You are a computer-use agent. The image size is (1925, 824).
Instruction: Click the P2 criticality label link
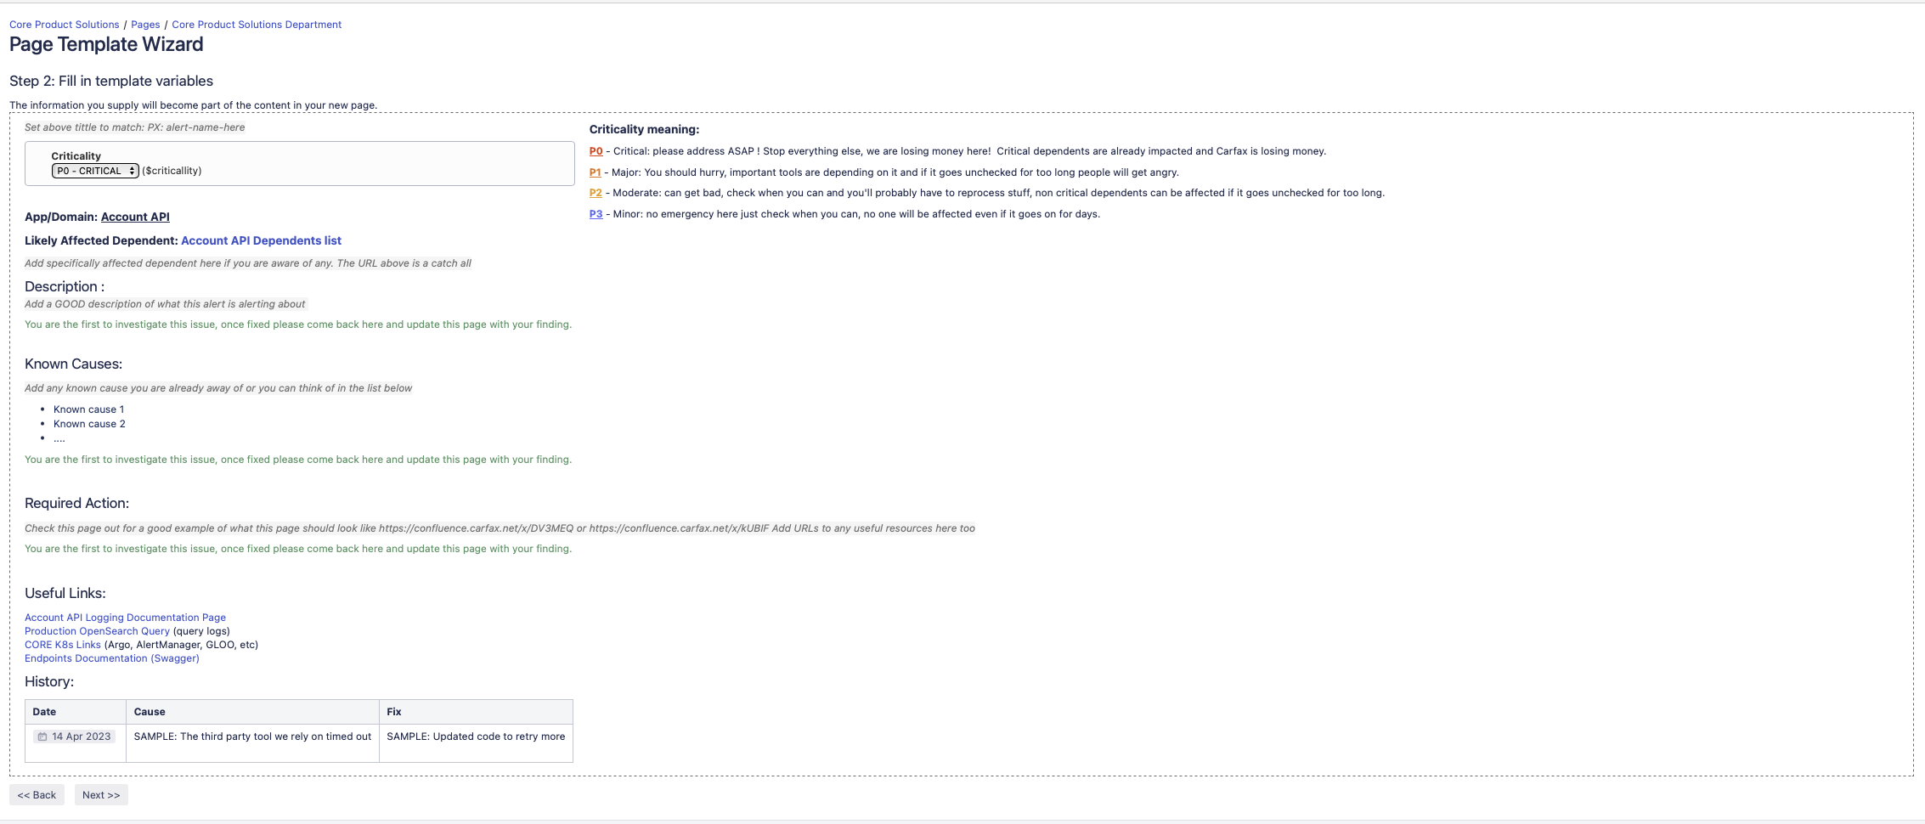596,193
